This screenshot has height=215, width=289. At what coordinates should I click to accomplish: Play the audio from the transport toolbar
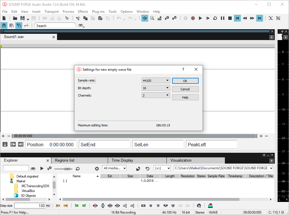click(200, 18)
